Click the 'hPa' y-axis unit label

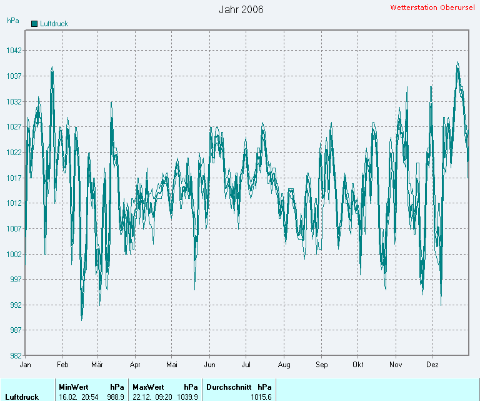[13, 21]
